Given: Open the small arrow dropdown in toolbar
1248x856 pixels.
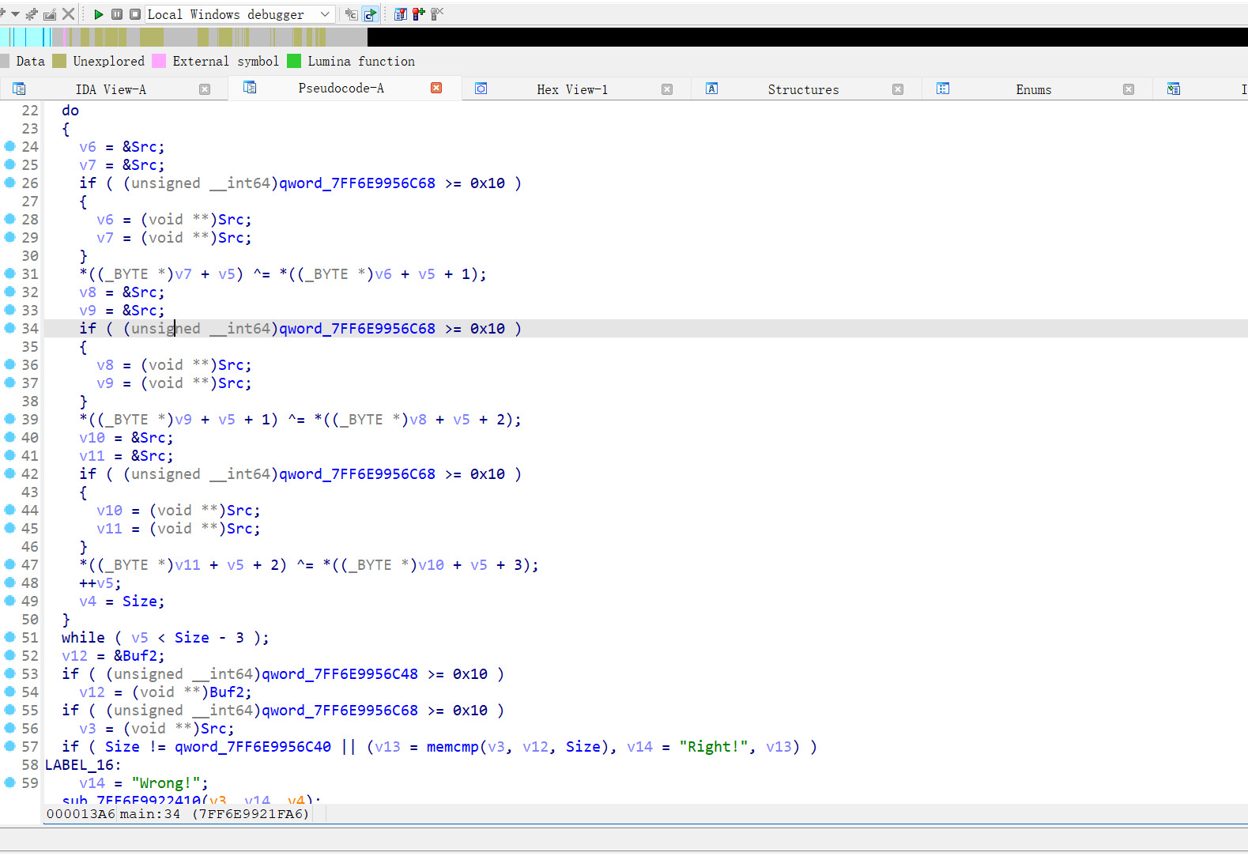Looking at the screenshot, I should pos(15,14).
